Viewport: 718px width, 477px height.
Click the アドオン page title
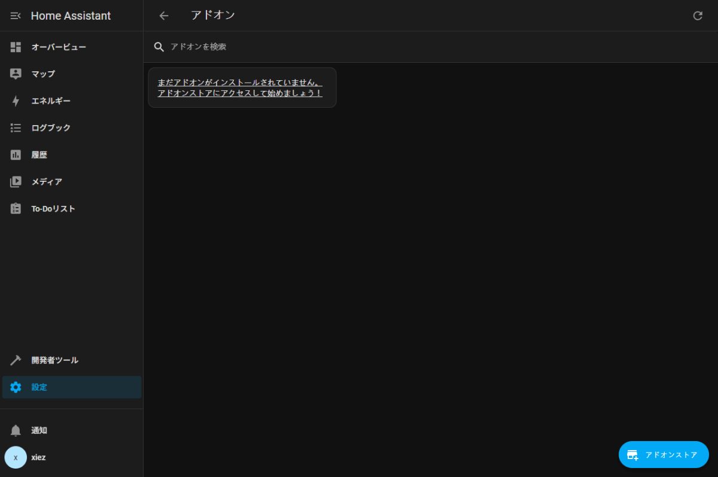[213, 15]
